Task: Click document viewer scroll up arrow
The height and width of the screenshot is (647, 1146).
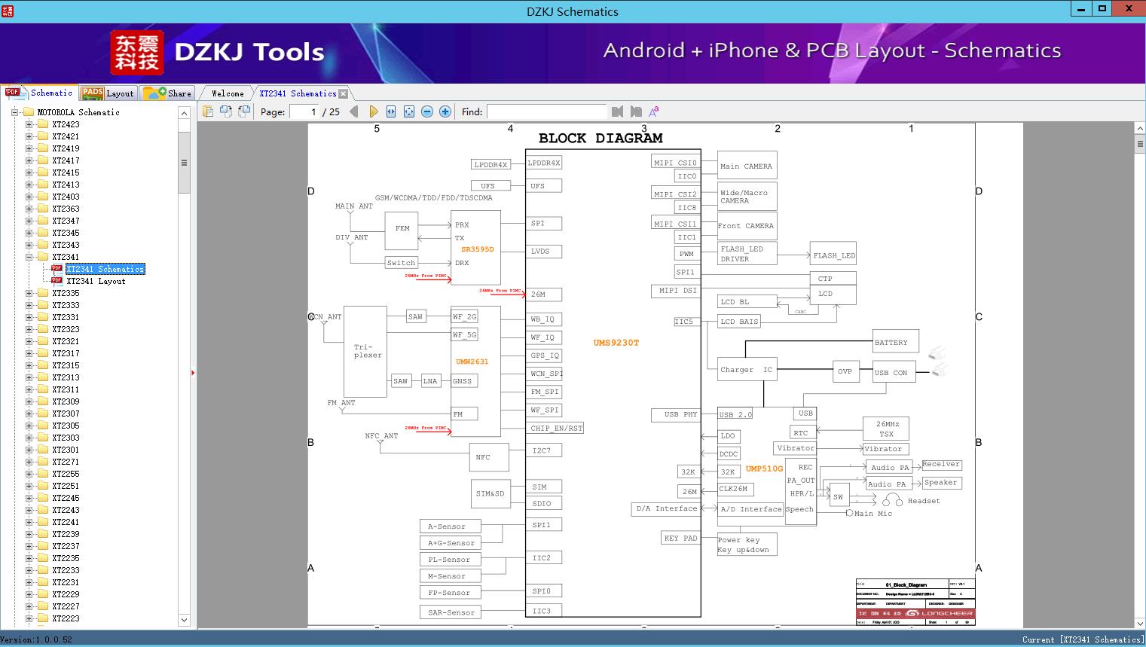Action: tap(1139, 129)
